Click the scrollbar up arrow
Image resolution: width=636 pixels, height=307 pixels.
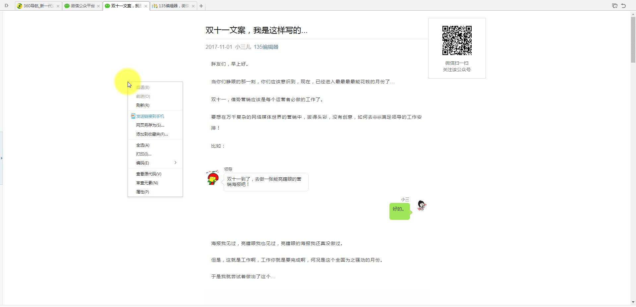[x=633, y=14]
